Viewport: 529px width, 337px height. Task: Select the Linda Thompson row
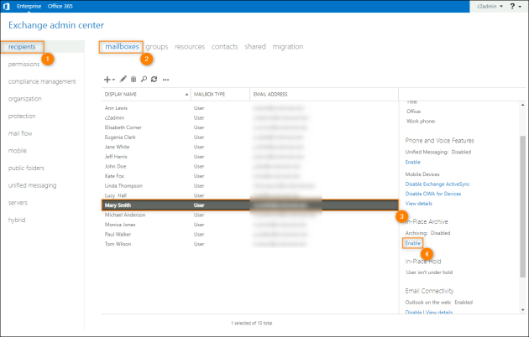pos(250,186)
